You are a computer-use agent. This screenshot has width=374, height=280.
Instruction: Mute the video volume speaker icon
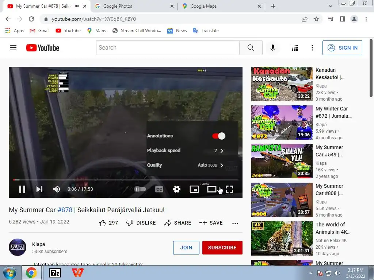tap(57, 189)
